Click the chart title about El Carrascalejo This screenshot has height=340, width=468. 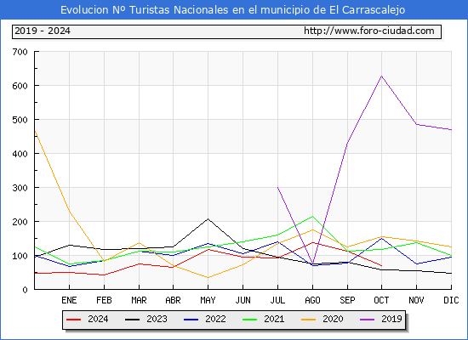click(x=233, y=10)
